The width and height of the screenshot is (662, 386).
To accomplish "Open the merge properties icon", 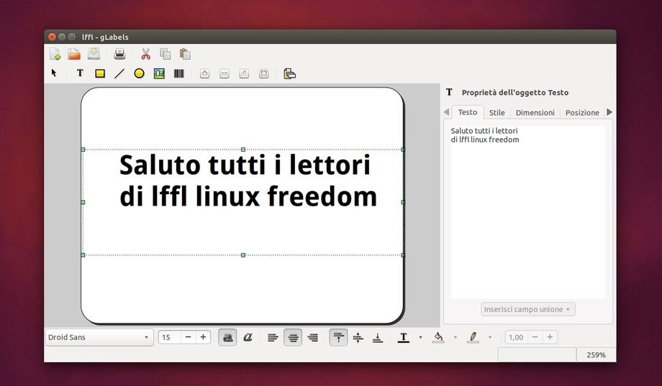I will [x=289, y=73].
